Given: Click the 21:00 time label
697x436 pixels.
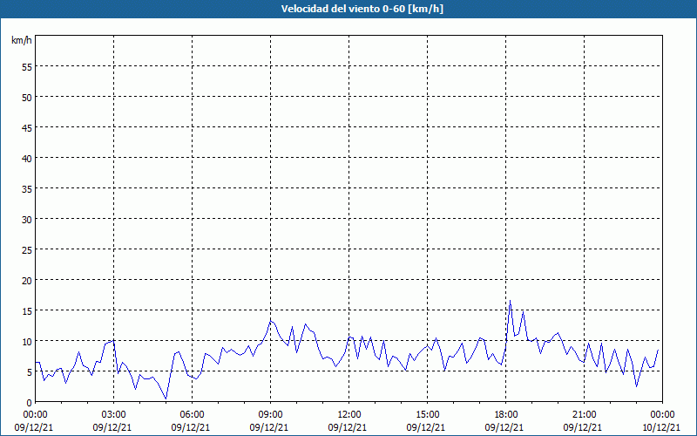Looking at the screenshot, I should (584, 415).
